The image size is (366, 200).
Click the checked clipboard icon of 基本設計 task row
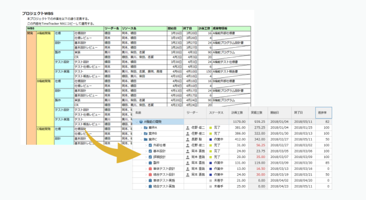click(150, 151)
